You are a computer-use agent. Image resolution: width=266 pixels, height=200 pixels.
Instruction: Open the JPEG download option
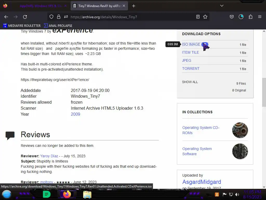(187, 60)
